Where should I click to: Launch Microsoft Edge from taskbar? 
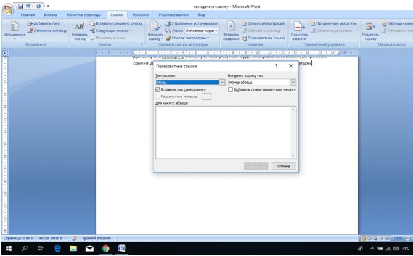click(57, 249)
